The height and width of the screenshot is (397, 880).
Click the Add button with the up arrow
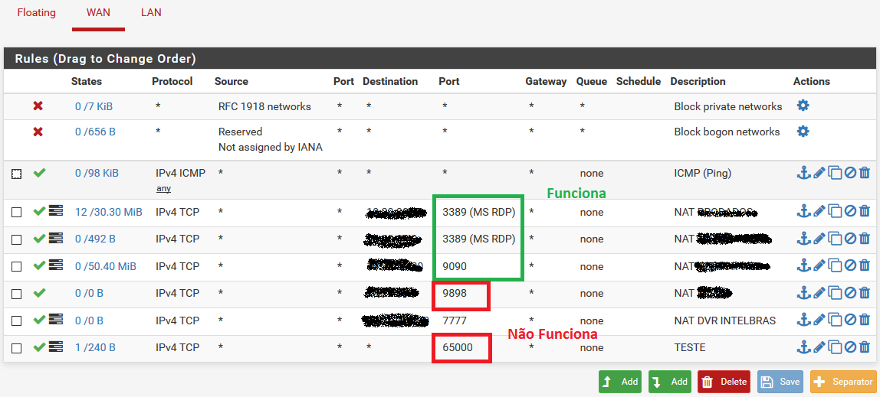(x=620, y=381)
